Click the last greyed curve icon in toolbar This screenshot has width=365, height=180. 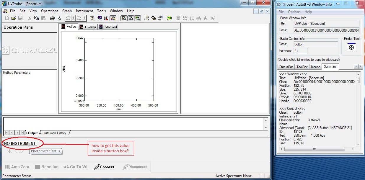(x=212, y=18)
